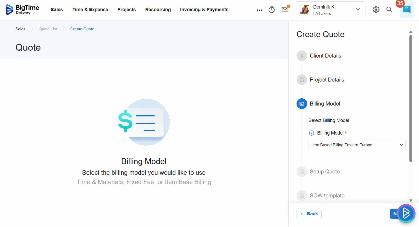Click the search magnifier icon
The width and height of the screenshot is (419, 227).
pyautogui.click(x=389, y=10)
